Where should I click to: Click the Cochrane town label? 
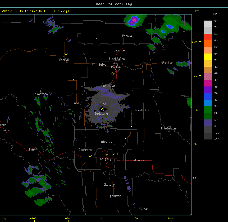[85, 150]
